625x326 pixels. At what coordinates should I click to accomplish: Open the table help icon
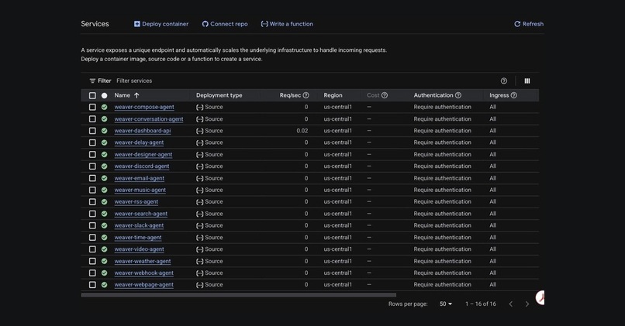click(504, 81)
